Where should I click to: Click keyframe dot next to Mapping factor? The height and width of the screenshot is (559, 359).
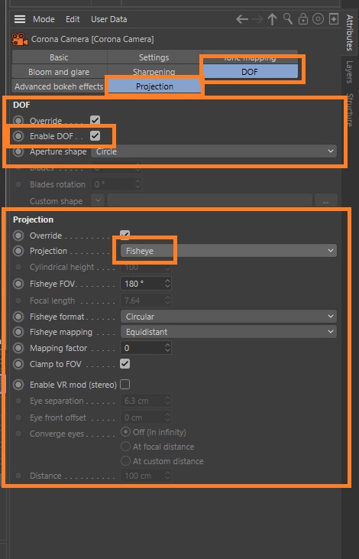coord(18,348)
